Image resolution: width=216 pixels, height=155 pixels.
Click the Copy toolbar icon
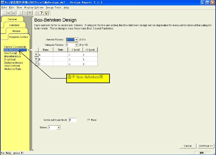25,13
